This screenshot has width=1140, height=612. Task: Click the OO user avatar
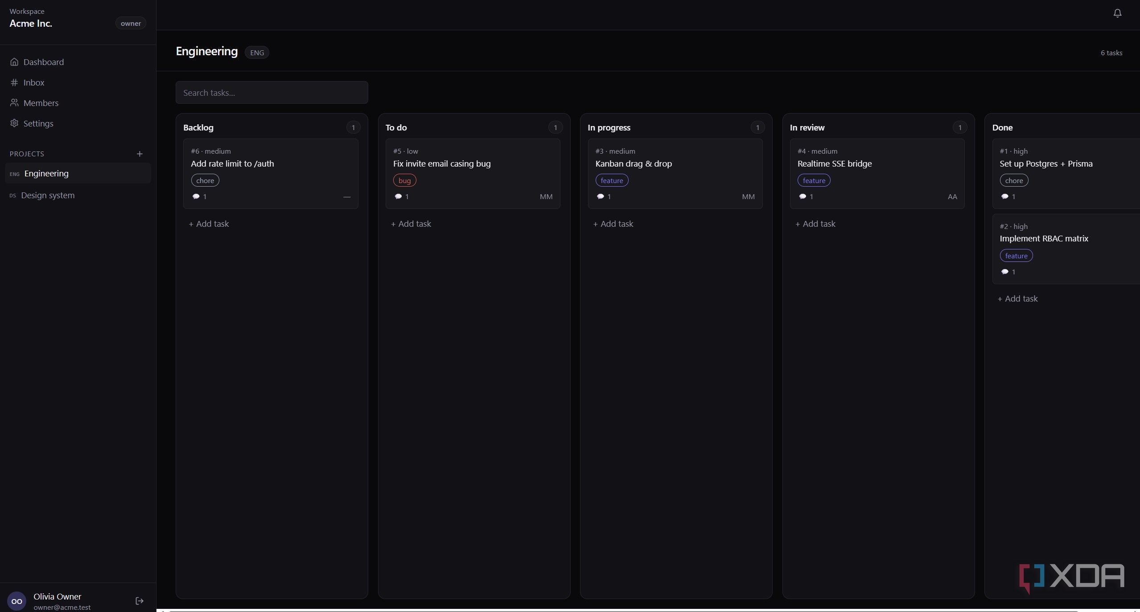(x=16, y=601)
